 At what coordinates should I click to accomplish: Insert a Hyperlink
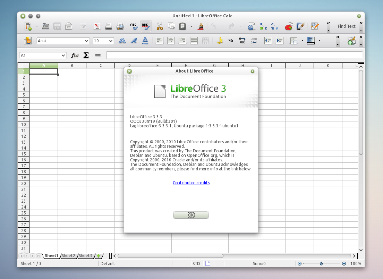click(x=251, y=26)
